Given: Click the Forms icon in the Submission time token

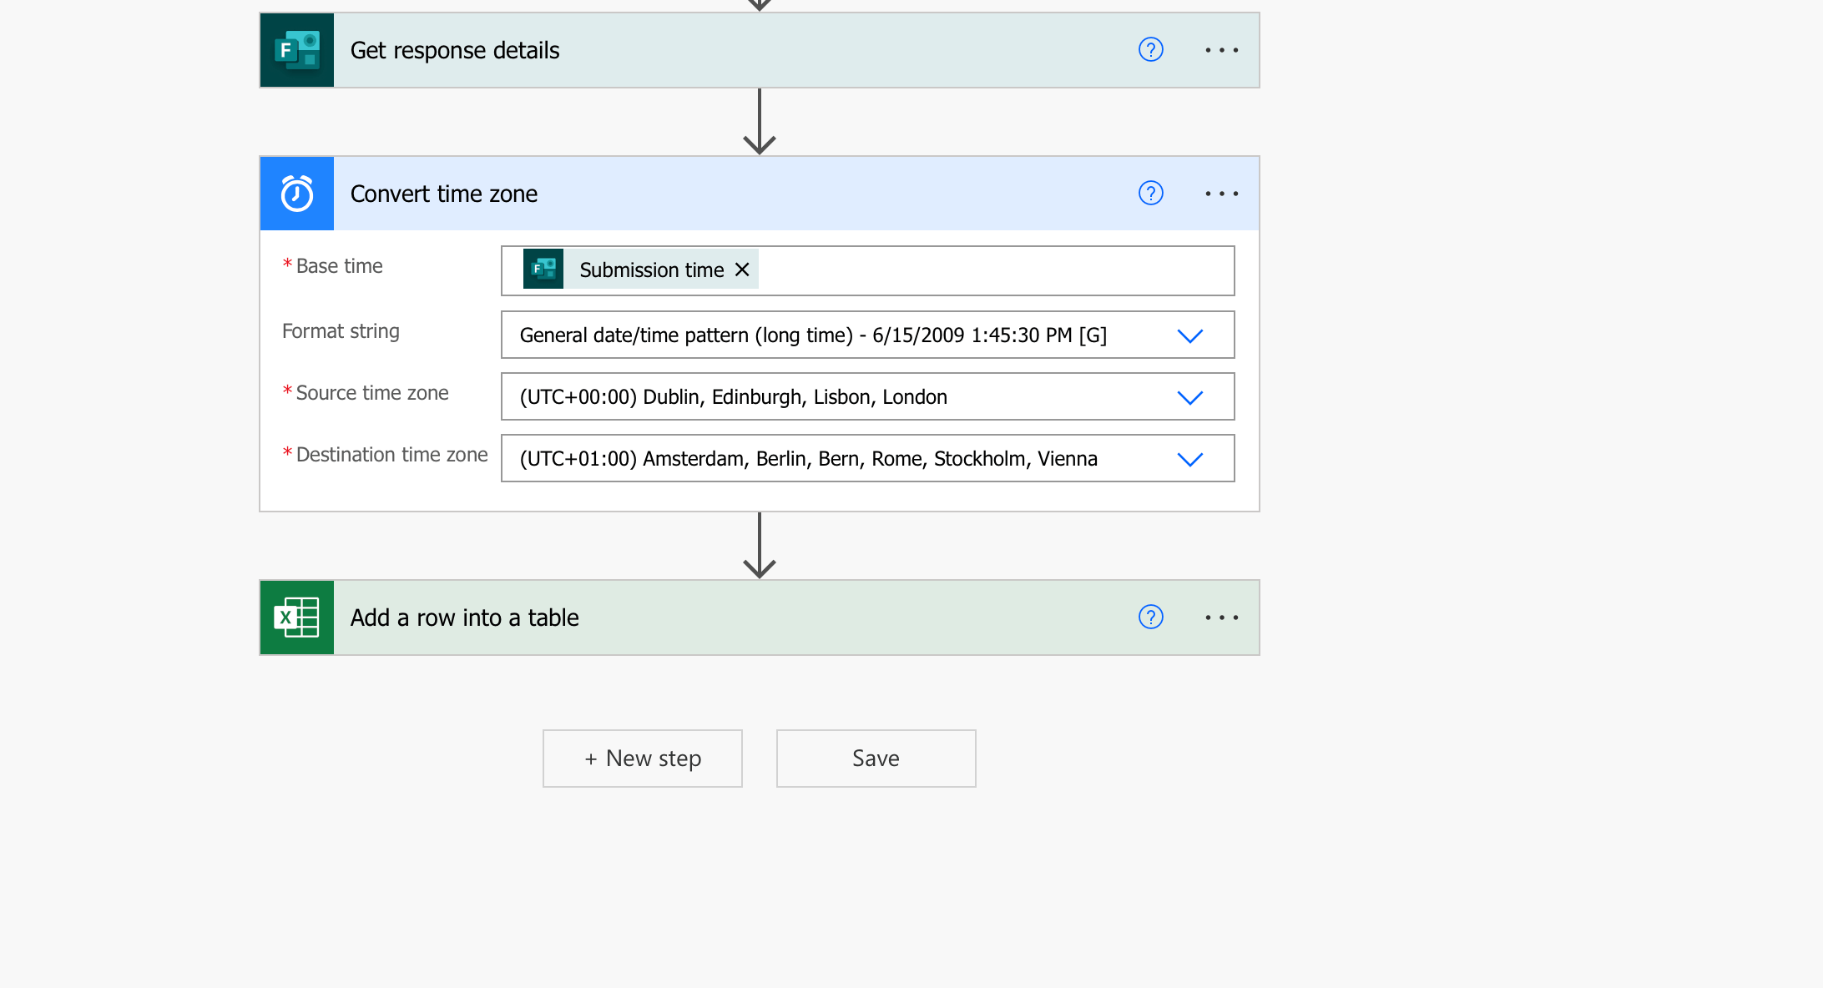Looking at the screenshot, I should point(543,269).
